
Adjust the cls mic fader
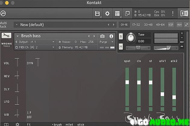(139, 82)
